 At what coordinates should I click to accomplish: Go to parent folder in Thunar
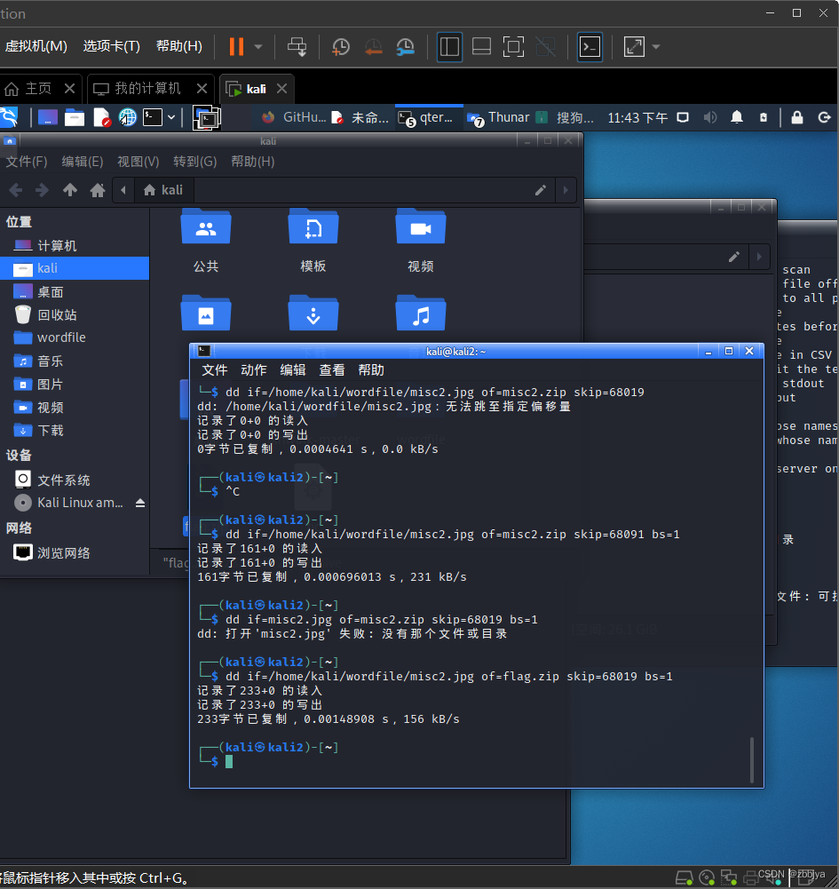pos(70,190)
